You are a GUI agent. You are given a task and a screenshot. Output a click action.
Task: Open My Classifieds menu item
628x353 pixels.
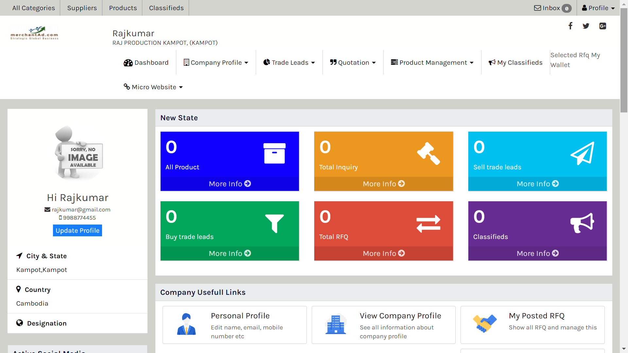point(515,62)
